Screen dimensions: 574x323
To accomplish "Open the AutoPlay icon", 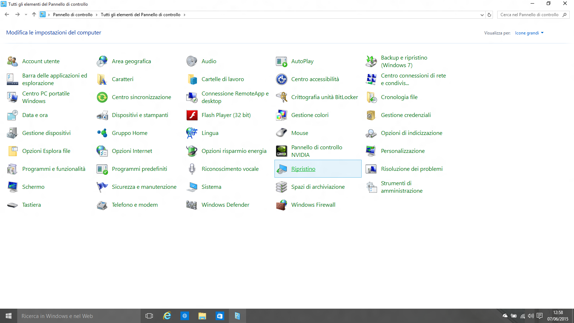I will (282, 61).
